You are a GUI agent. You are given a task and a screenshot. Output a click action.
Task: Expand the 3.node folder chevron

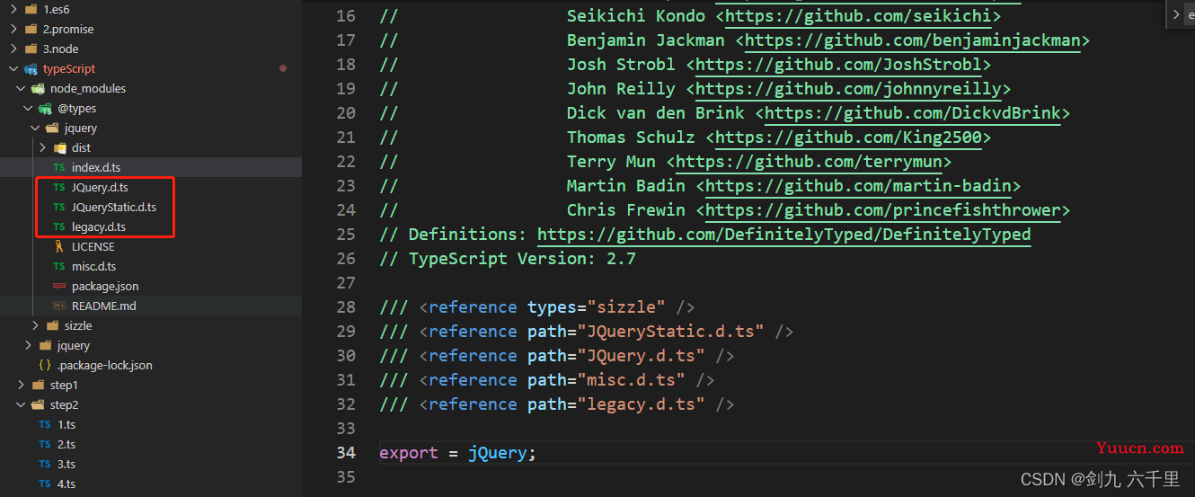[x=13, y=49]
